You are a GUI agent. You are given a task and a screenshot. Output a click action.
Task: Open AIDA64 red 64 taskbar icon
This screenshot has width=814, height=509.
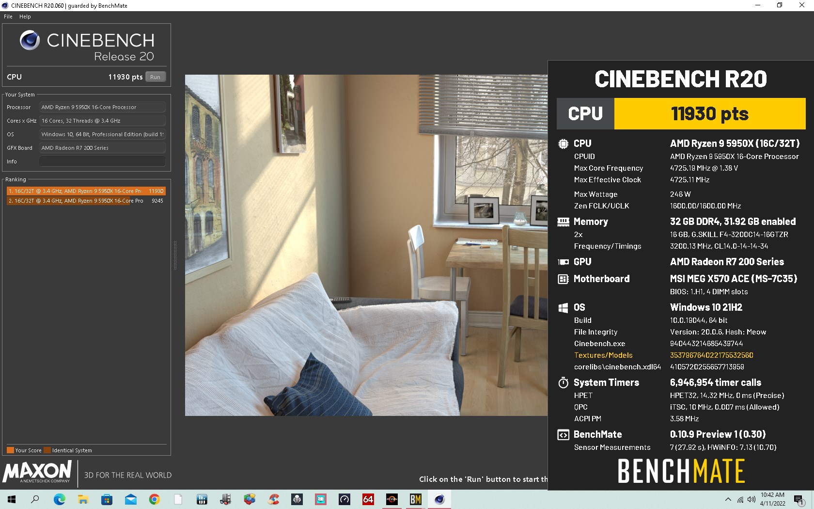coord(368,499)
